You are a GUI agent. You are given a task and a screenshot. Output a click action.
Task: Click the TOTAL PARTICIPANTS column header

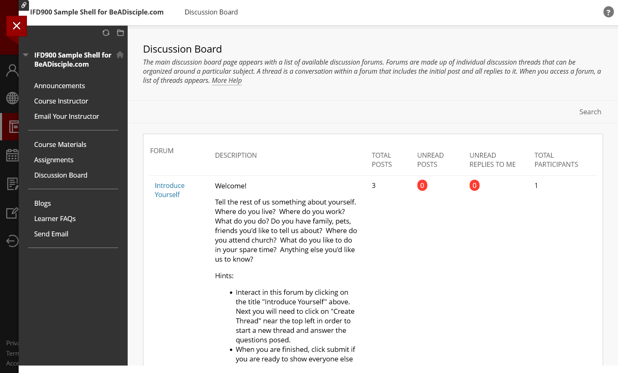tap(556, 160)
